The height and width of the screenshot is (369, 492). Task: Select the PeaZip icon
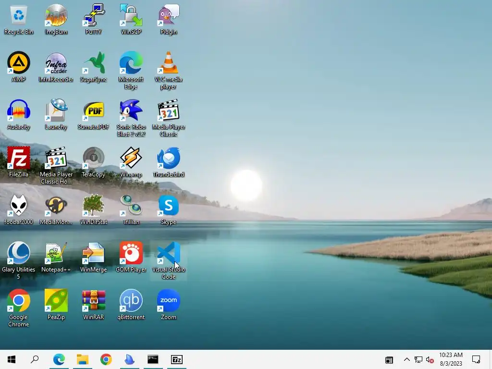click(x=56, y=304)
